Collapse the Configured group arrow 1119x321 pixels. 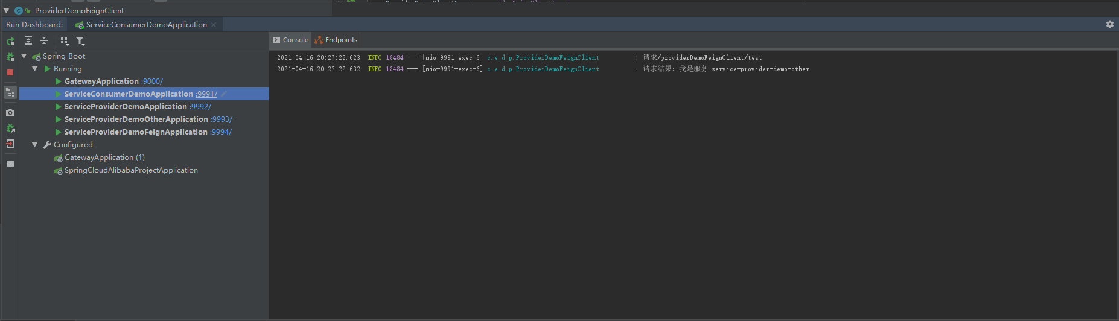(x=35, y=145)
